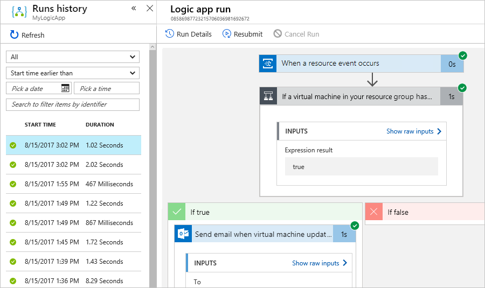Click the Logic App logo icon

(x=19, y=12)
